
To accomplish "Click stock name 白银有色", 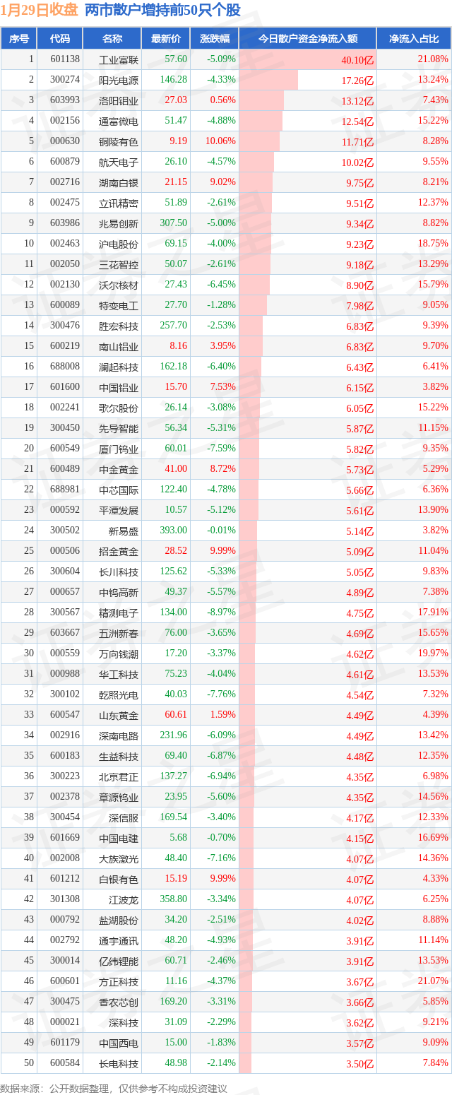I will tap(119, 879).
